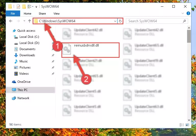Viewport: 196px width, 136px height.
Task: Click the search magnifier icon
Action: pos(184,21)
